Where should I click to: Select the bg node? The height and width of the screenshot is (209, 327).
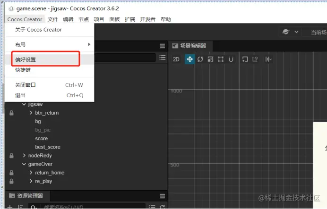tap(38, 121)
